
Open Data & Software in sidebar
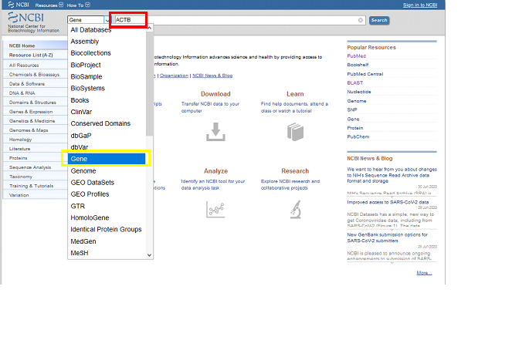[x=35, y=84]
